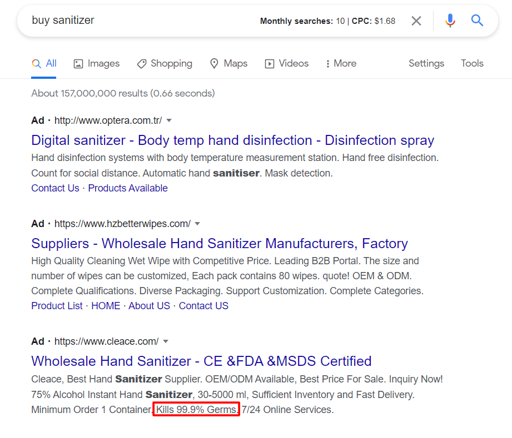Open the 'About US' sitelink
512x438 pixels.
point(149,306)
